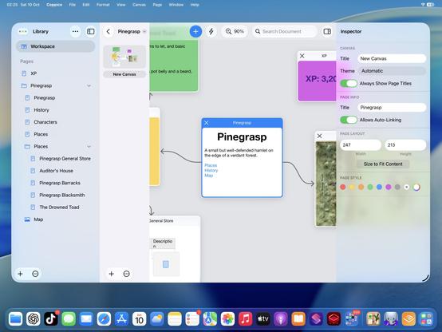Select the Characters page in the library
Viewport: 442px width, 332px height.
tap(56, 122)
